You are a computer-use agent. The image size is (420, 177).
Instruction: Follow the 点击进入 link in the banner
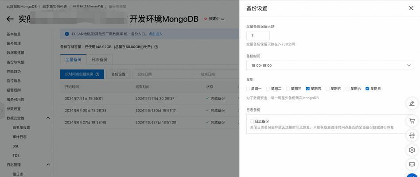(x=156, y=34)
